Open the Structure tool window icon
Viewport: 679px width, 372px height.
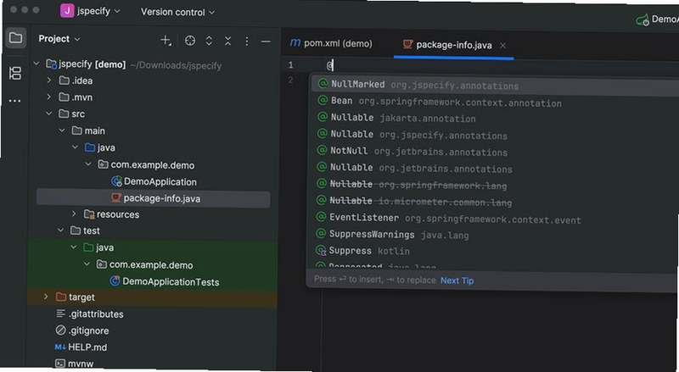[15, 73]
